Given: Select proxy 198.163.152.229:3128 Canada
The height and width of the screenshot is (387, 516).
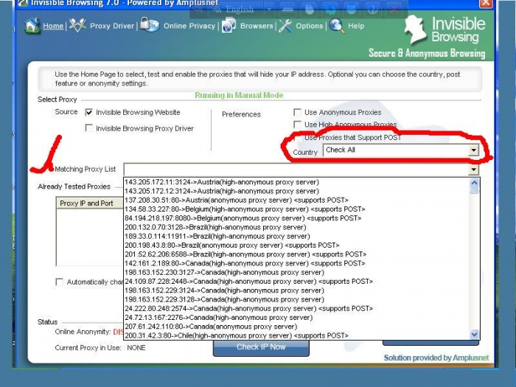Looking at the screenshot, I should 296,299.
